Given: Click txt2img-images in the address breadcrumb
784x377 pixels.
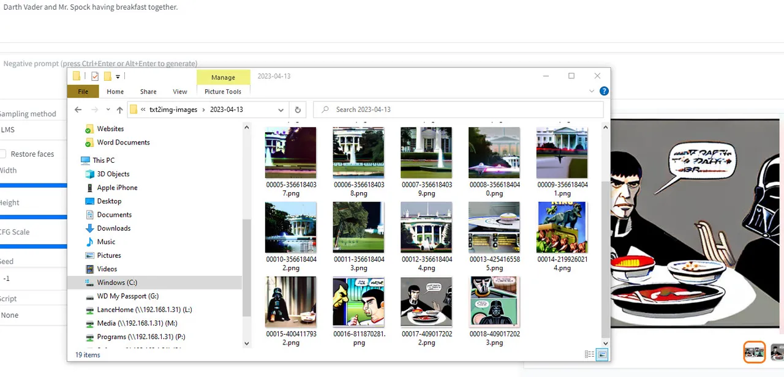Looking at the screenshot, I should coord(173,110).
